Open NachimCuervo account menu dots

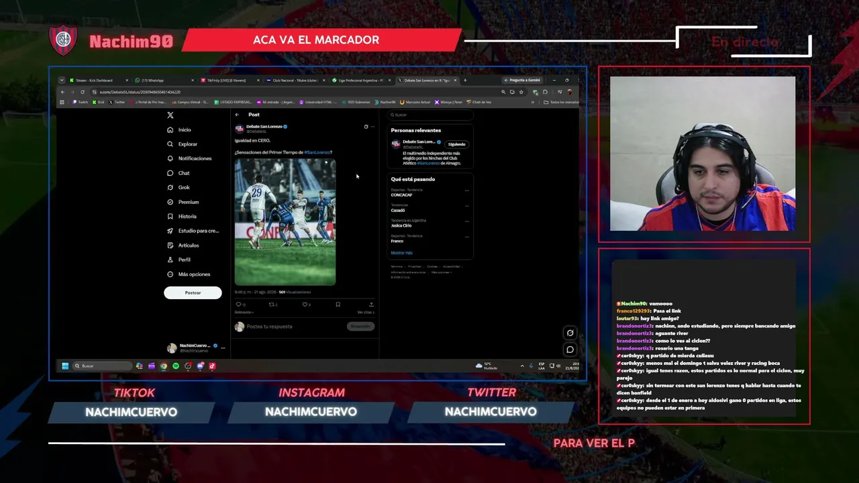tap(223, 347)
